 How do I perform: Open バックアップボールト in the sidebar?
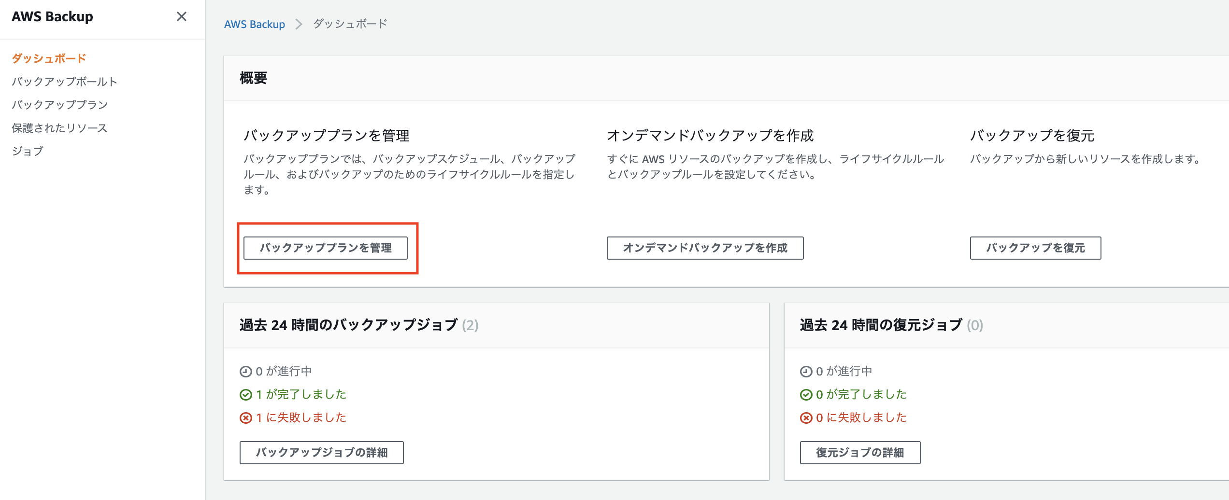65,82
